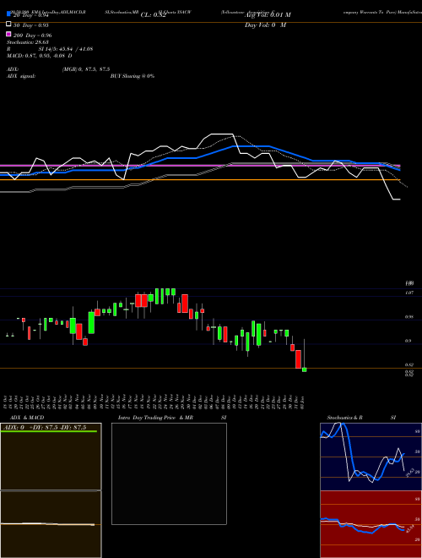Click the 'Day Vol: 0 M' label
Screen dimensions: 422x558
pyautogui.click(x=265, y=25)
